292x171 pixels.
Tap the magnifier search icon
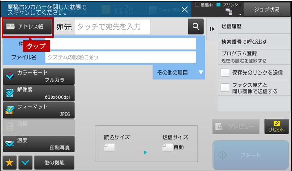(x=196, y=26)
